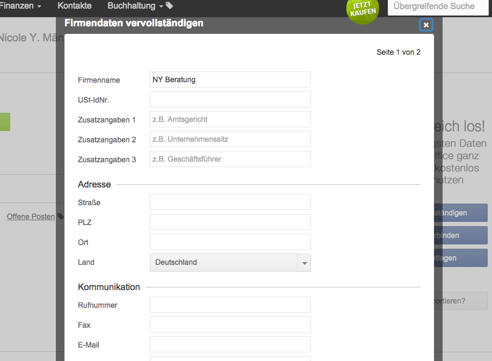Click the tag icon beside Offene Posten
Viewport: 492px width, 361px height.
pos(61,217)
